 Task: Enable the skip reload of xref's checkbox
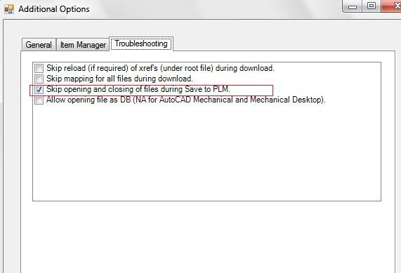click(x=39, y=68)
